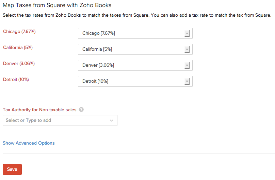This screenshot has width=275, height=180.
Task: Click the tax rate instructions paragraph
Action: click(x=137, y=15)
